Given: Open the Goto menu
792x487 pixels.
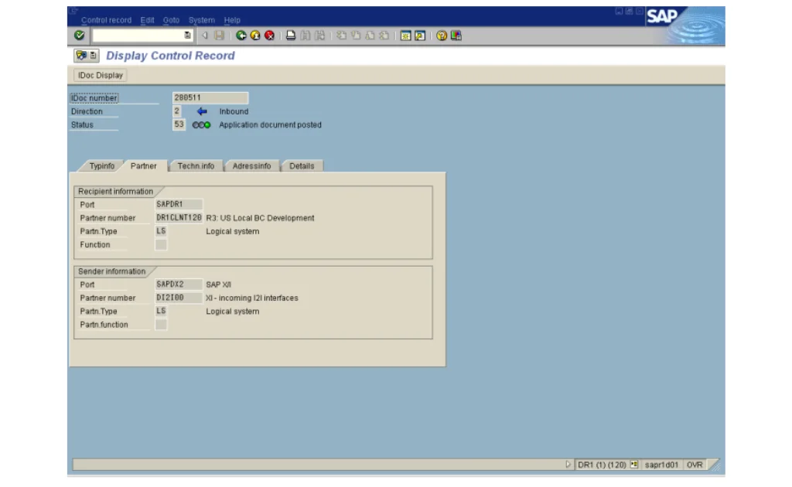Looking at the screenshot, I should (171, 20).
